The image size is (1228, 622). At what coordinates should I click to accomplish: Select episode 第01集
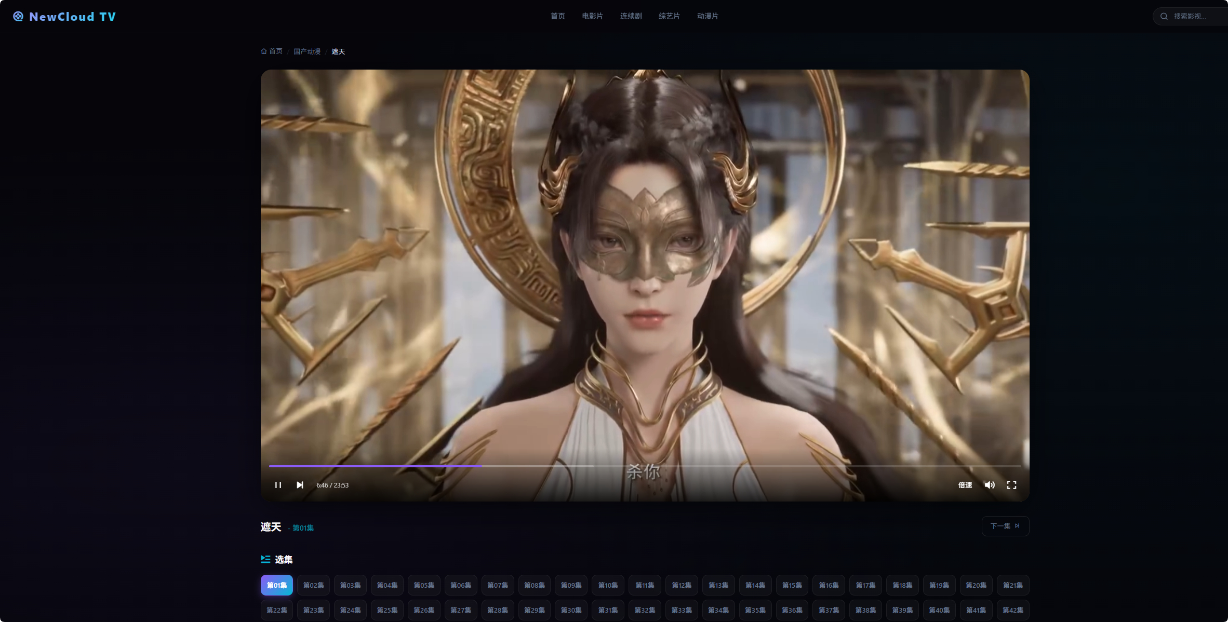pos(277,585)
